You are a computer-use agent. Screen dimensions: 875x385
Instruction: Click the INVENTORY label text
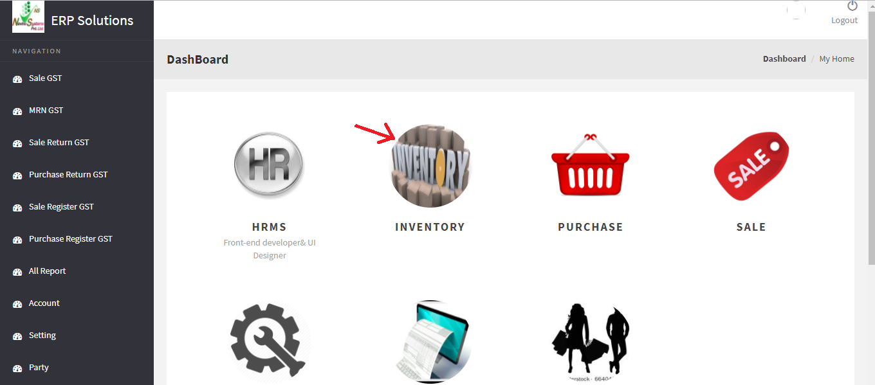(x=430, y=227)
